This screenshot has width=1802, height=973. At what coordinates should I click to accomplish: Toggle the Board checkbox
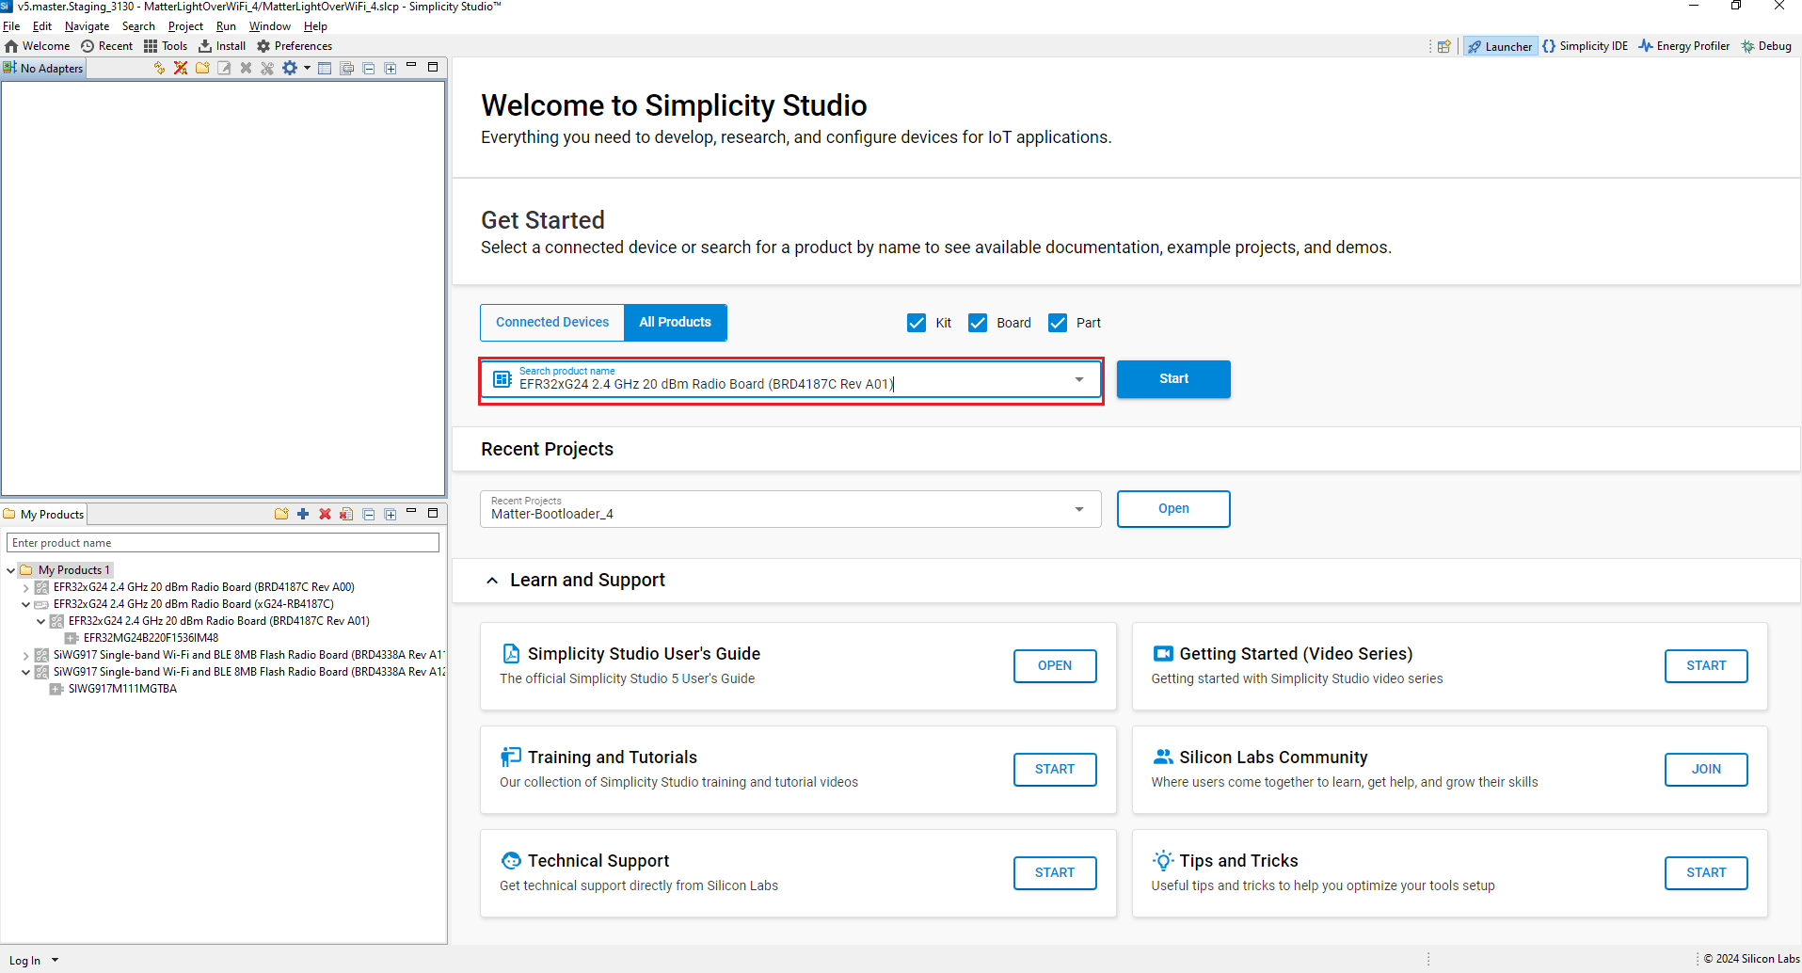(978, 323)
